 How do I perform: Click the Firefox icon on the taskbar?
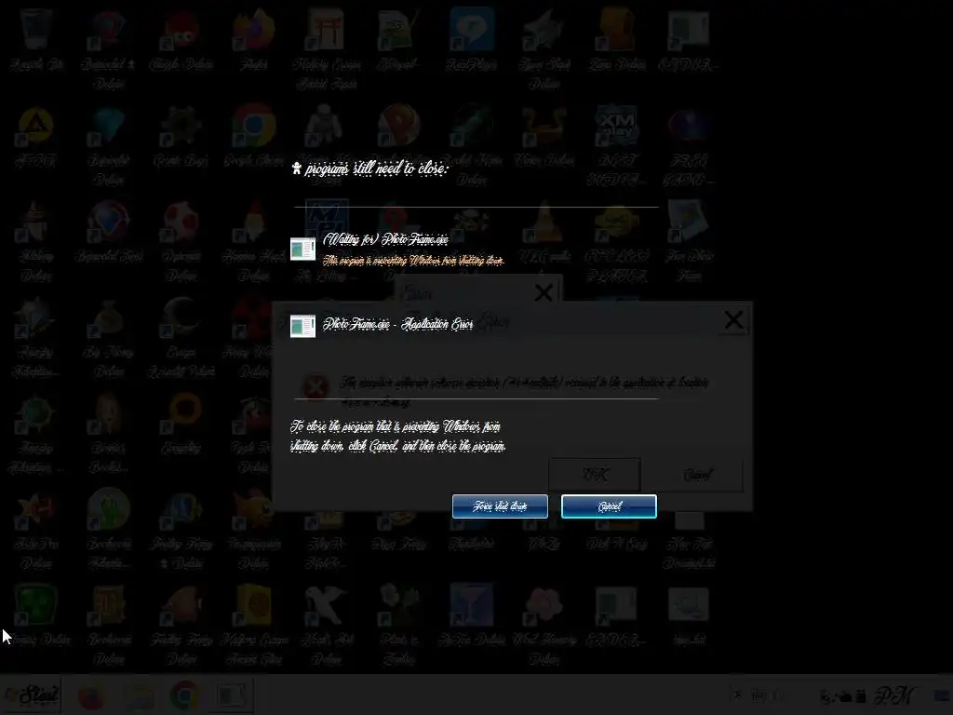(91, 695)
